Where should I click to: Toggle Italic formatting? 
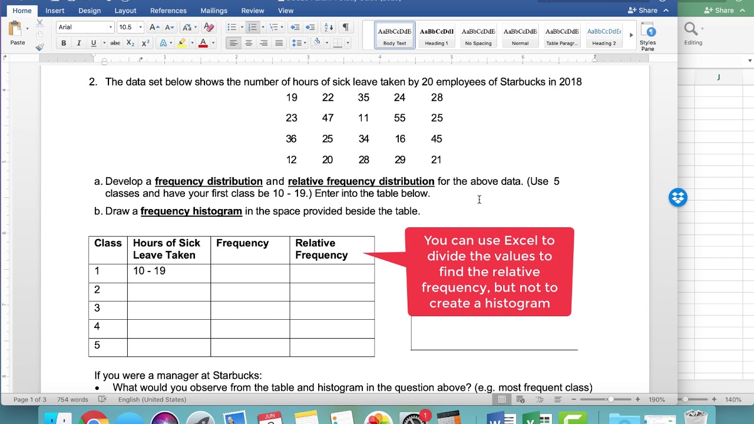click(x=79, y=43)
